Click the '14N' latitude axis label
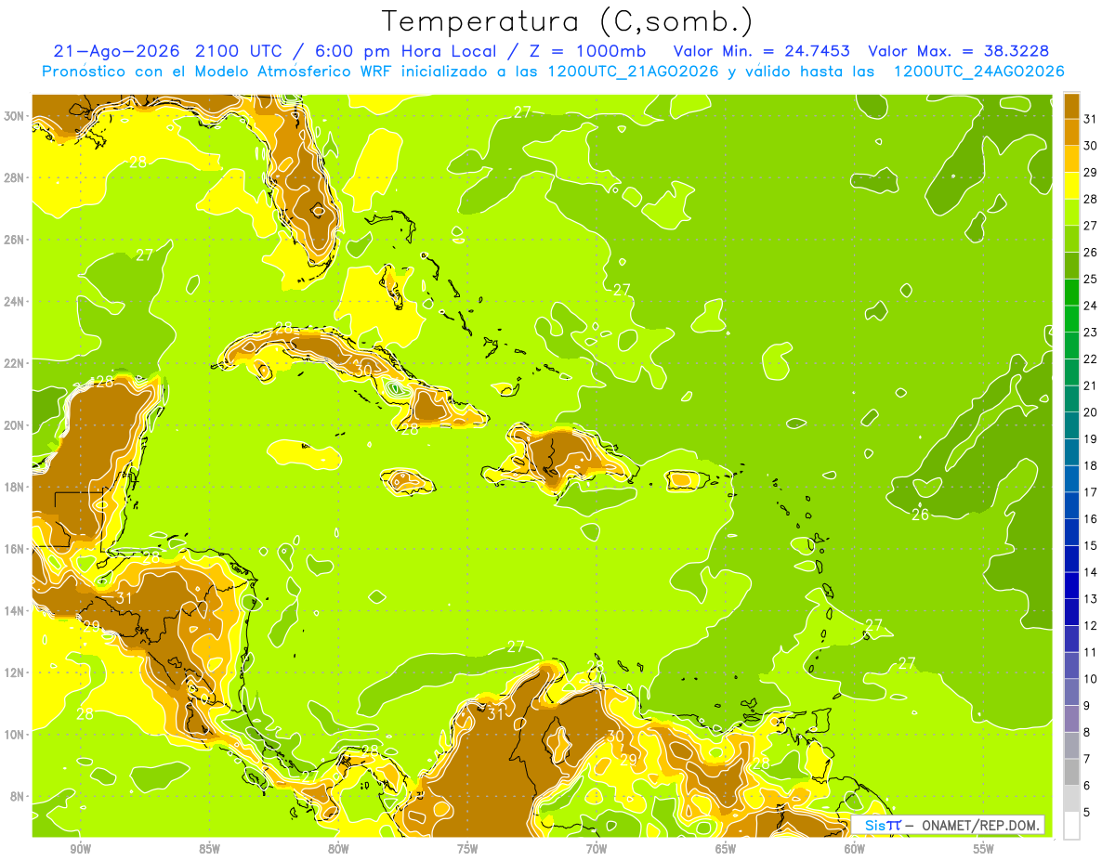Screen dimensions: 1115x861 (x=15, y=610)
